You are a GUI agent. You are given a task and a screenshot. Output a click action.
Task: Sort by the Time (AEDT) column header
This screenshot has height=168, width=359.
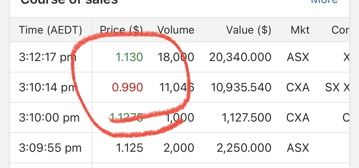coord(50,30)
